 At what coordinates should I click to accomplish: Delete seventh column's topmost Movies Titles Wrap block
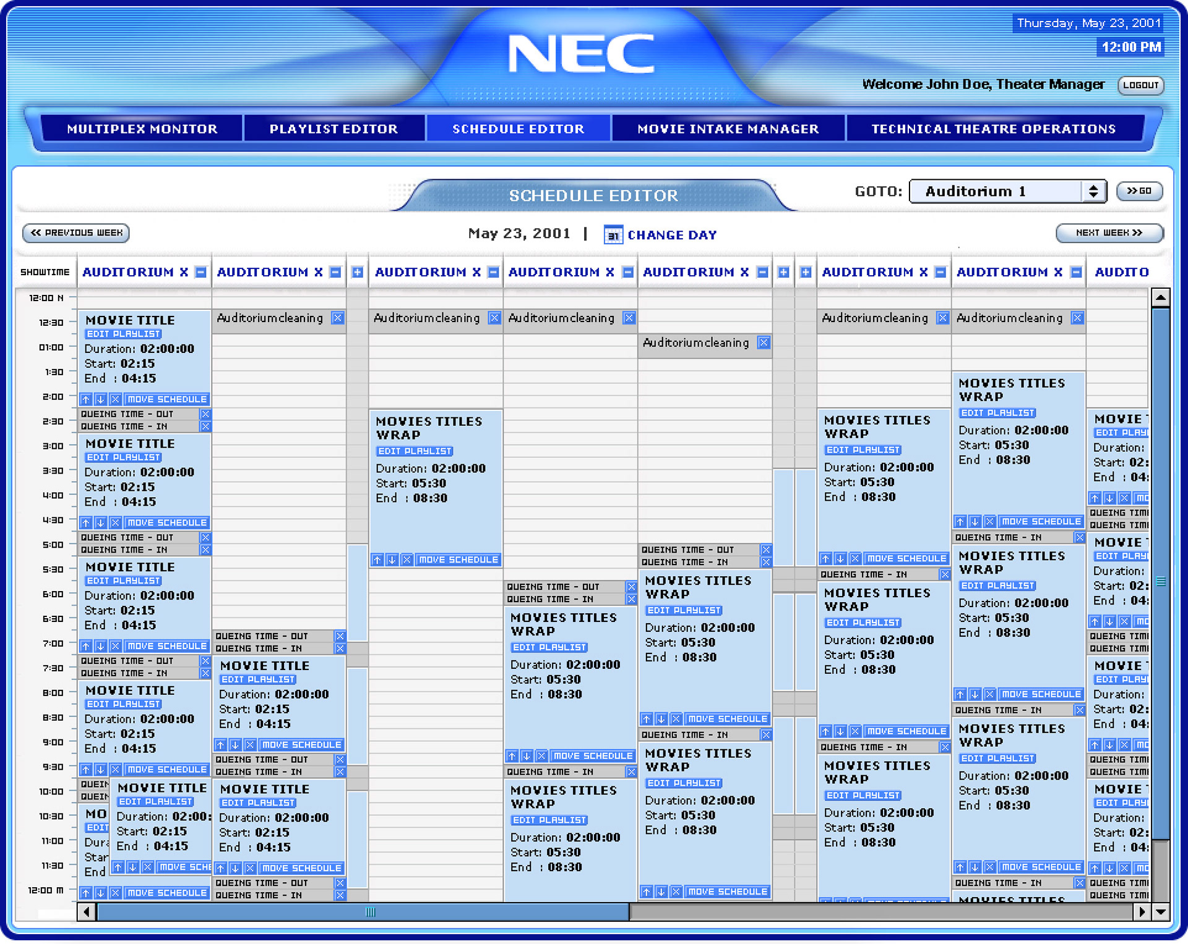990,522
